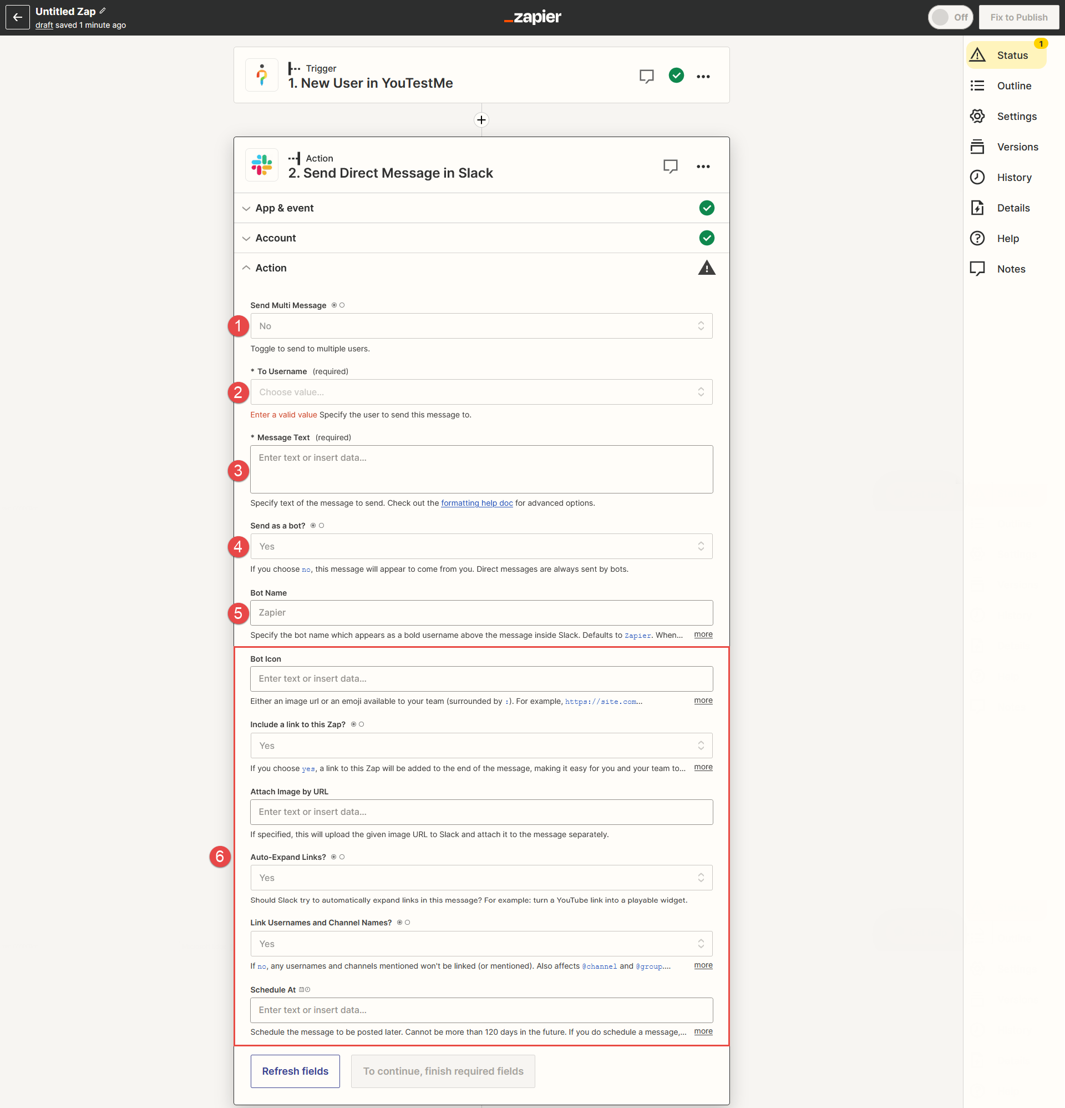Click the Notes speech bubble icon
This screenshot has height=1108, width=1065.
pos(977,269)
